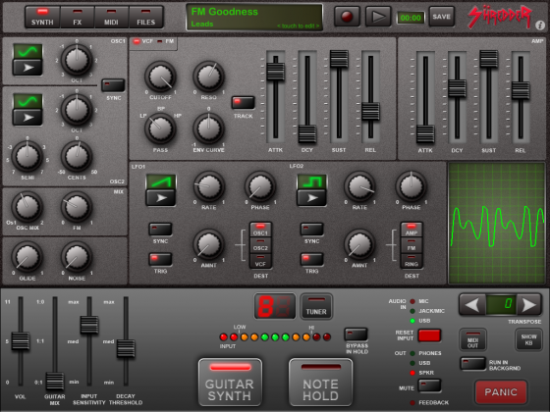Select the LFO1 sawtooth waveform display

[161, 181]
